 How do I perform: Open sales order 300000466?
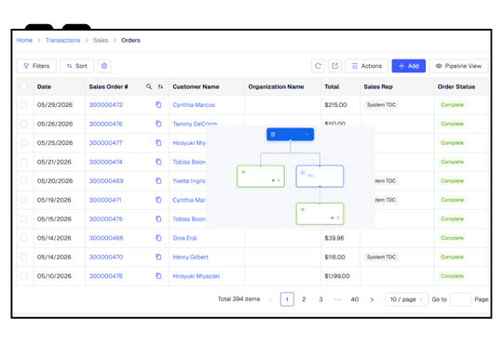106,238
